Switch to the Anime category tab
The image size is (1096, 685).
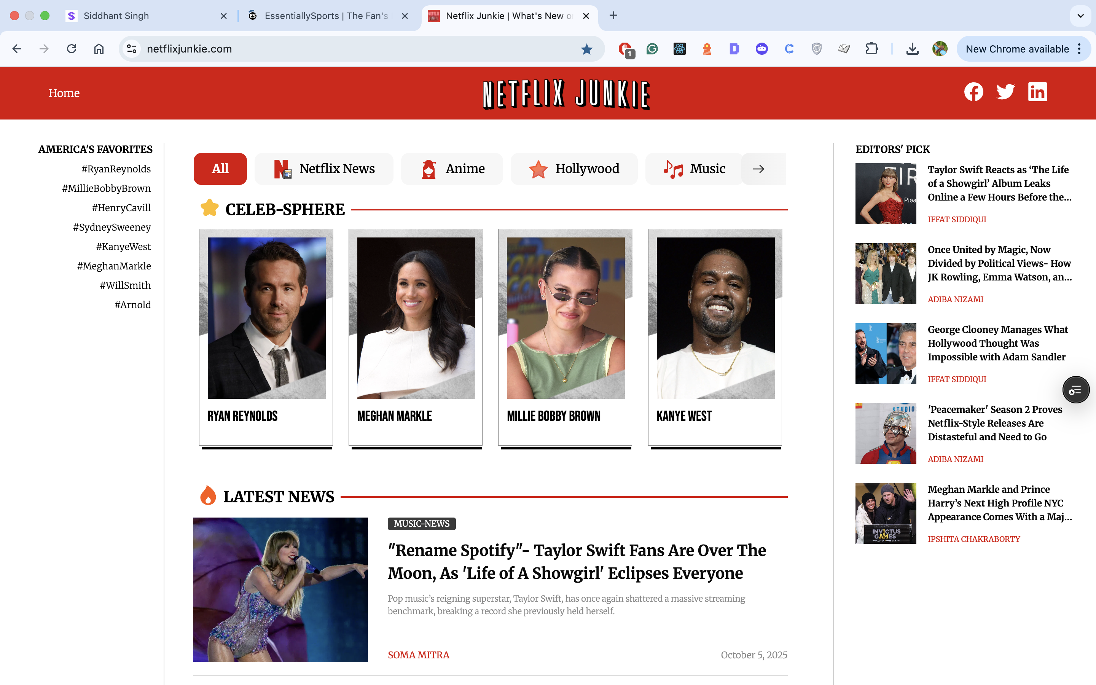tap(452, 169)
